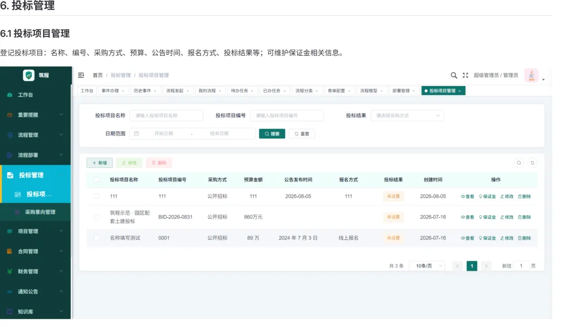Open 保证金 for the 111 row
The width and height of the screenshot is (567, 327).
487,196
